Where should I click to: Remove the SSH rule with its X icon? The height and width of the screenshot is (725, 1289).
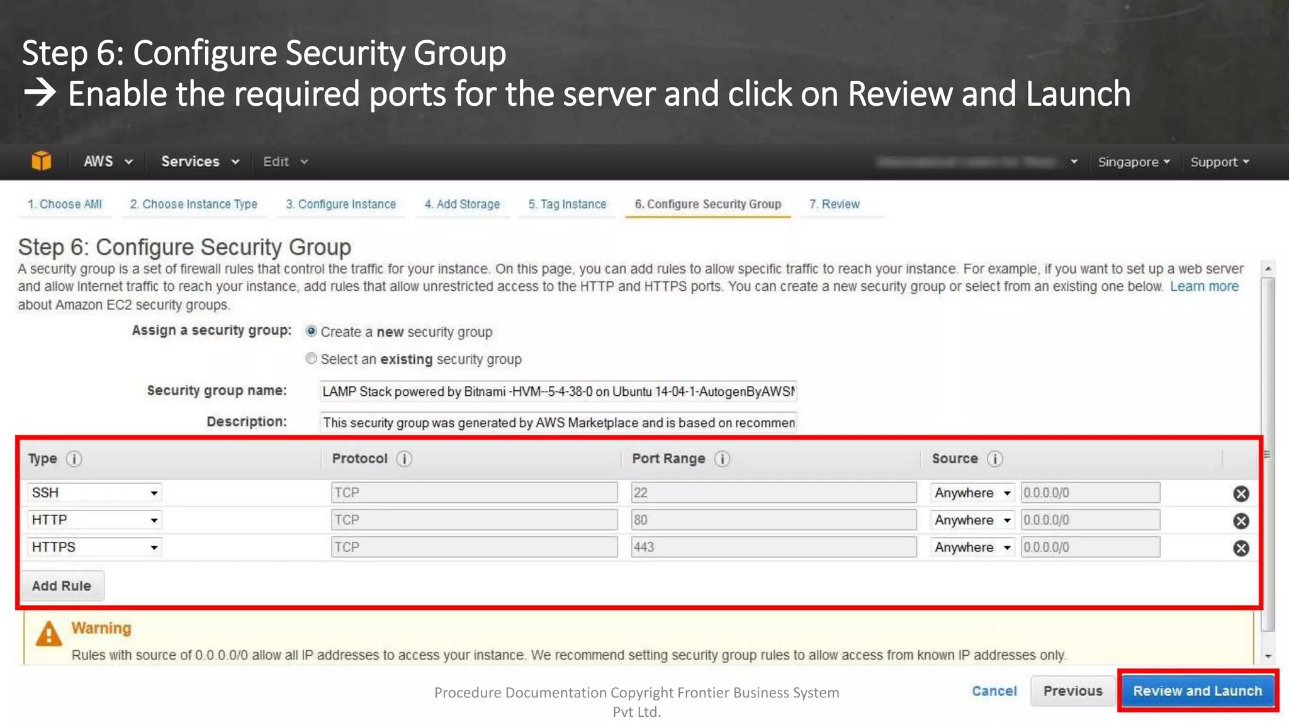(x=1241, y=493)
